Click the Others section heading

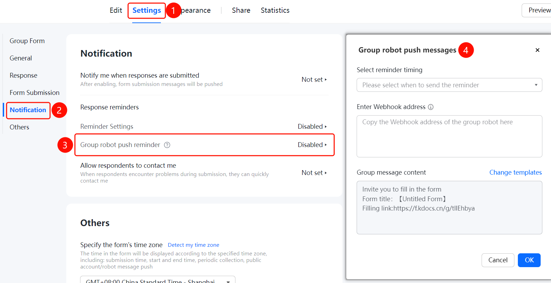95,223
